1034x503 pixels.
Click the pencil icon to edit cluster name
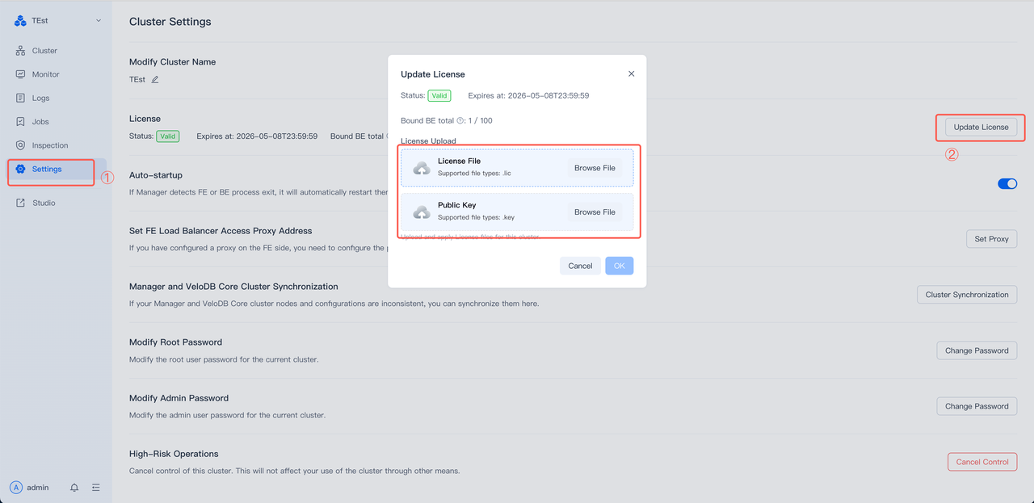(x=155, y=80)
